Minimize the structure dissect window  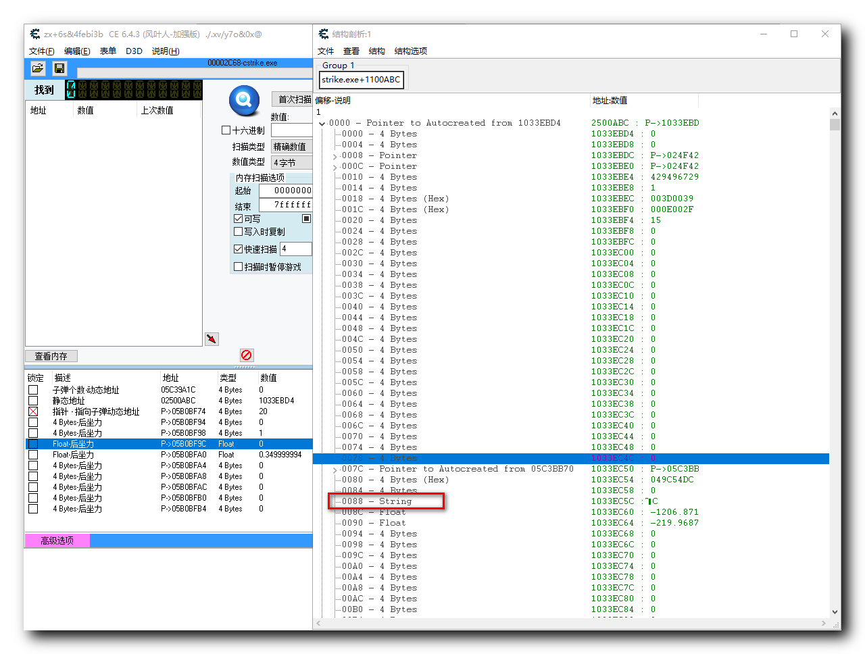tap(764, 34)
